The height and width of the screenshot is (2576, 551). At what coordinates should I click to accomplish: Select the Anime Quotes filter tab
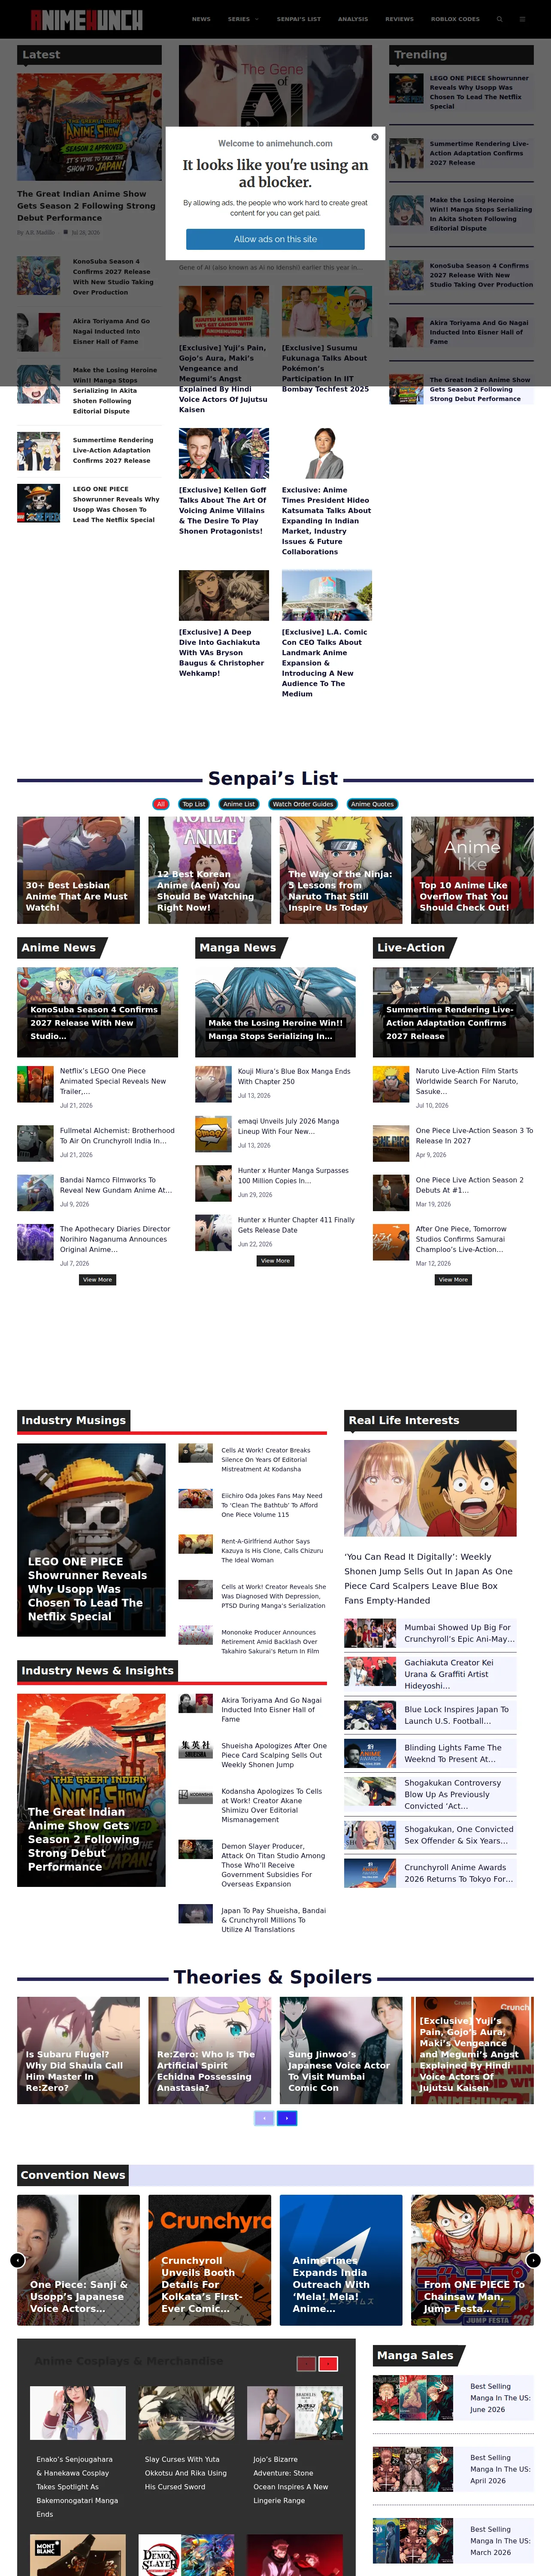tap(372, 804)
